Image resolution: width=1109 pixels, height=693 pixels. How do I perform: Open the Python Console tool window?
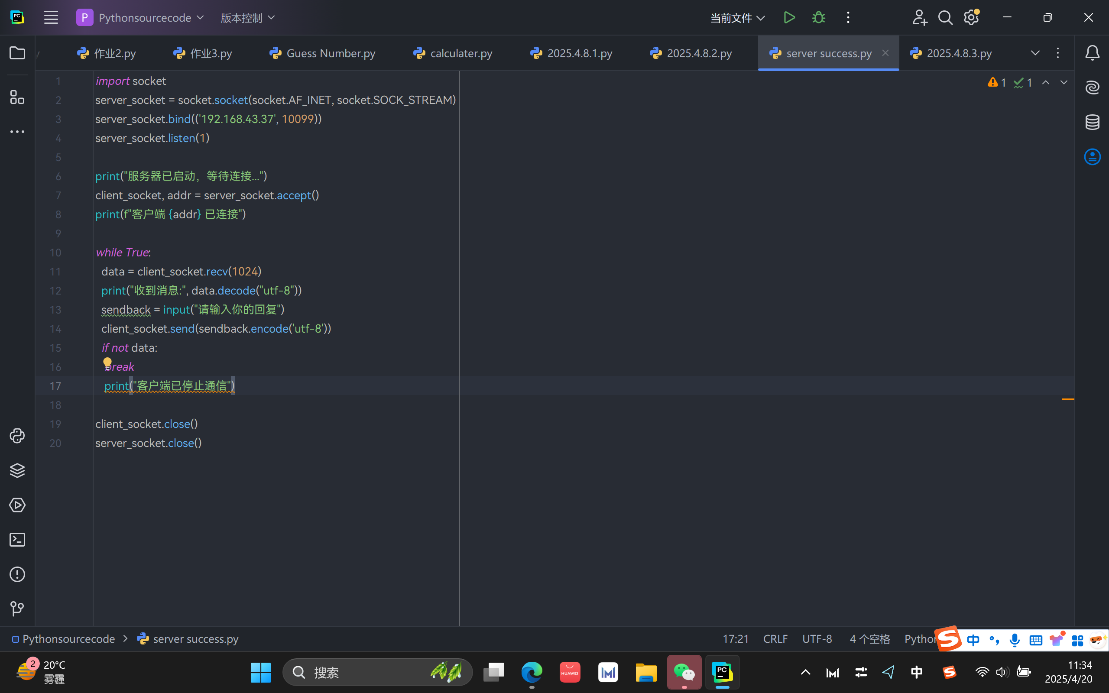[17, 435]
